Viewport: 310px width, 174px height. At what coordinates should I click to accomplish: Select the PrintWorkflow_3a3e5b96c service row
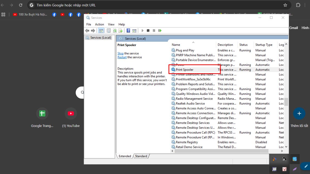pos(227,79)
